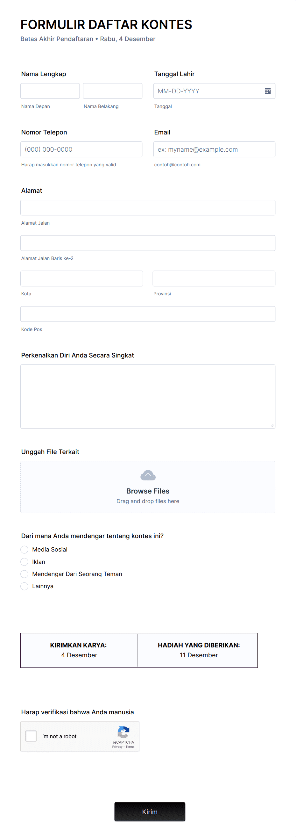Click the Kode Pos input field
296x837 pixels.
coord(148,314)
